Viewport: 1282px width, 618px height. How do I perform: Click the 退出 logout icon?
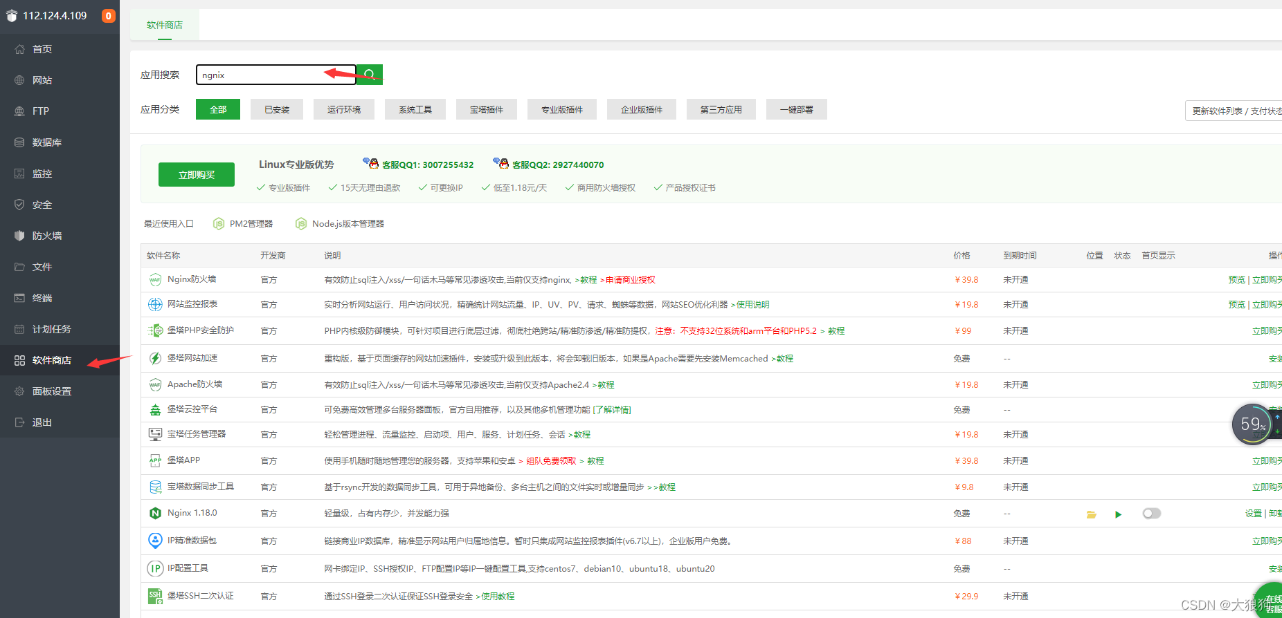pos(19,422)
